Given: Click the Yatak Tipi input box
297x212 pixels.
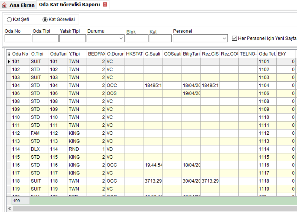Looking at the screenshot, I should coord(72,38).
